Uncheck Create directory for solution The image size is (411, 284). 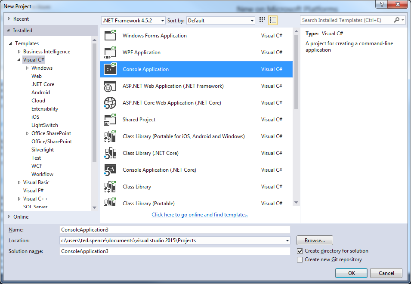(x=300, y=251)
